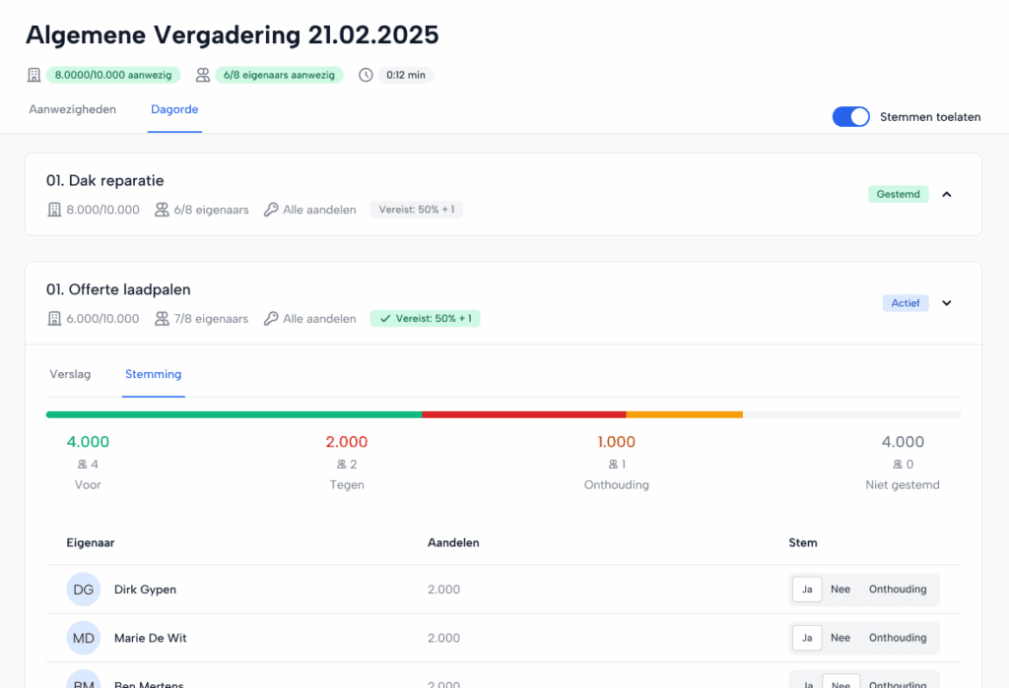Screen dimensions: 1009x688
Task: Click the MD avatar for Marie De Wit
Action: click(x=84, y=638)
